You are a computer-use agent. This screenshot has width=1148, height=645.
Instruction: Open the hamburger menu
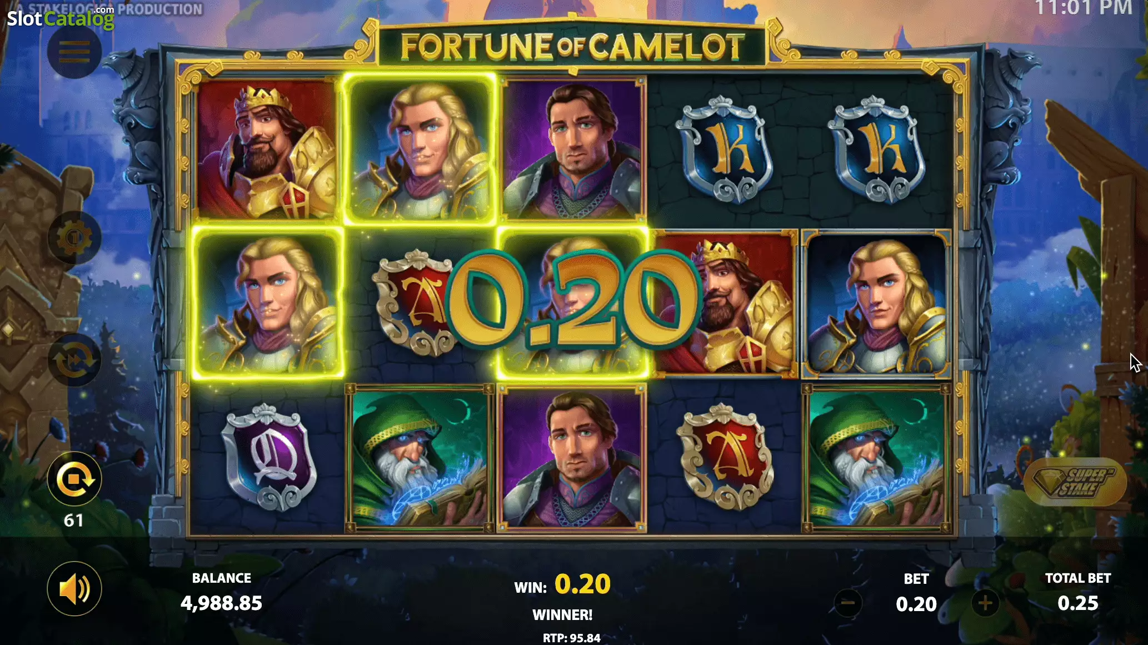[74, 52]
